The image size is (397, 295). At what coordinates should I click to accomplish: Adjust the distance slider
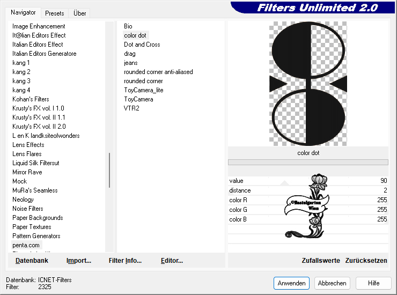point(308,190)
